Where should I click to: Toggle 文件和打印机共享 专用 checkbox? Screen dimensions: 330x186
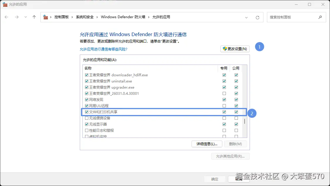click(224, 112)
